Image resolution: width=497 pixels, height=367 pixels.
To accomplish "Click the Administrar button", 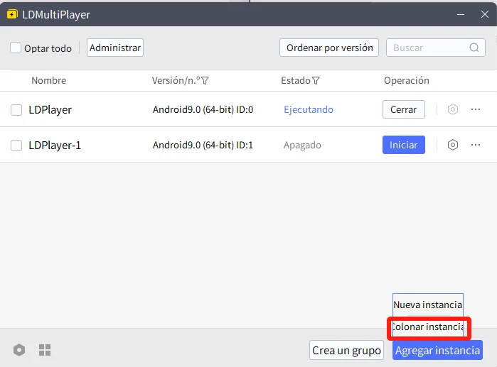I will click(x=115, y=48).
